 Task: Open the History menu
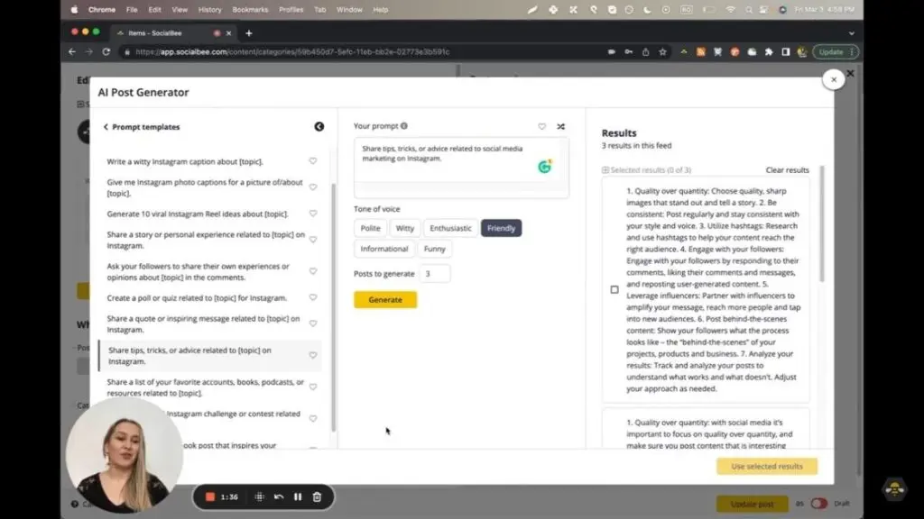pyautogui.click(x=209, y=10)
